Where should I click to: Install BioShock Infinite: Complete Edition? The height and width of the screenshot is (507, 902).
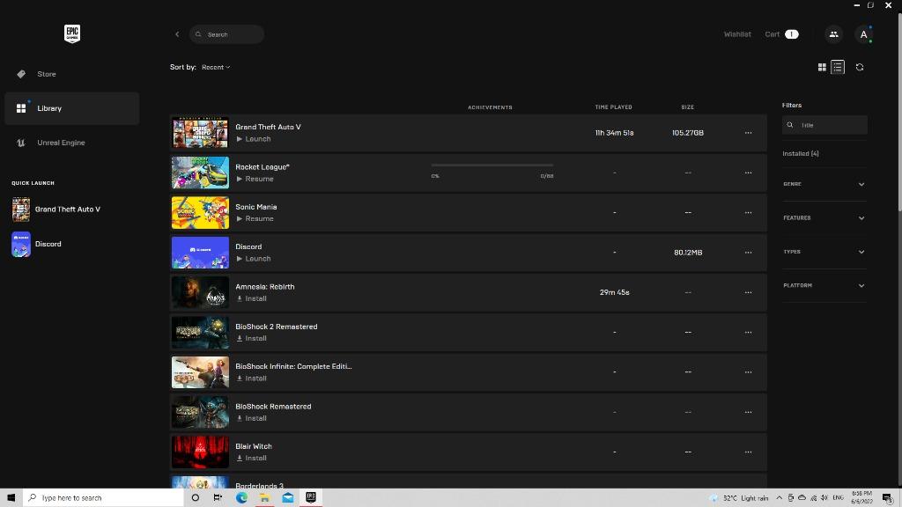[251, 378]
